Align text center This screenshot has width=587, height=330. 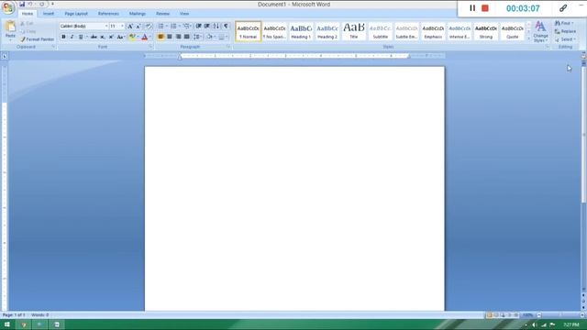coord(170,37)
